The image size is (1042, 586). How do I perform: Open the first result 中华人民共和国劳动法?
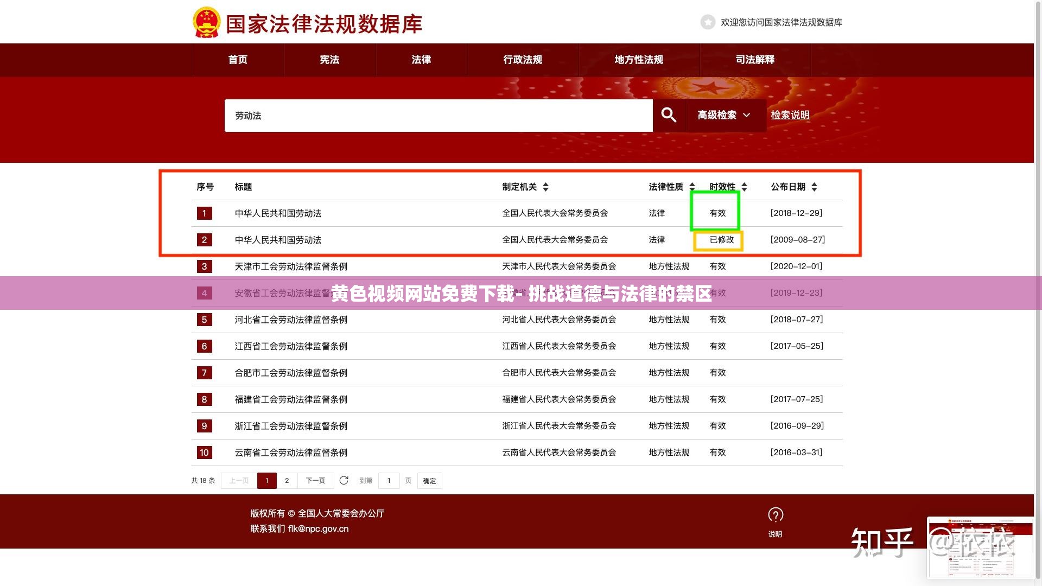coord(277,213)
